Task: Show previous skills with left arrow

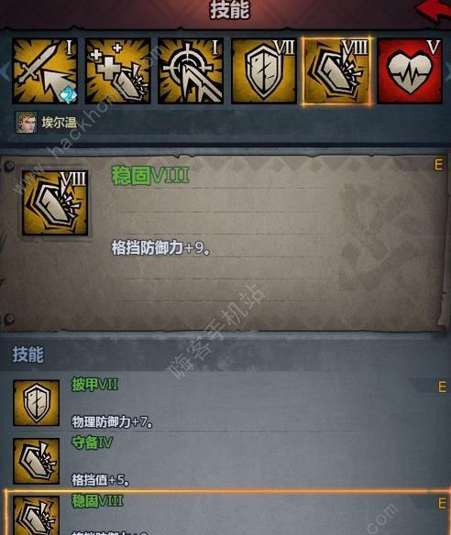Action: coord(5,71)
